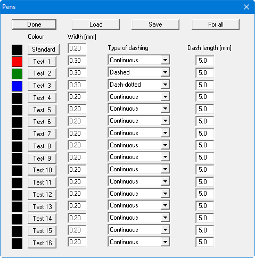Click the black Test 5 colour swatch
The image size is (255, 258).
click(x=17, y=110)
